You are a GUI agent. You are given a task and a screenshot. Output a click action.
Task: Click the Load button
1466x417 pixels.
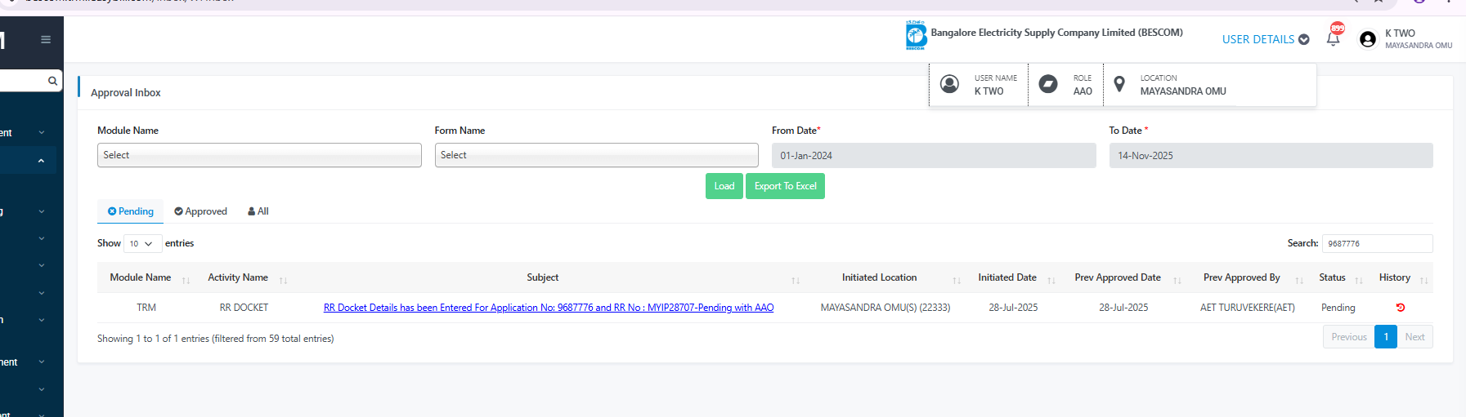[724, 186]
